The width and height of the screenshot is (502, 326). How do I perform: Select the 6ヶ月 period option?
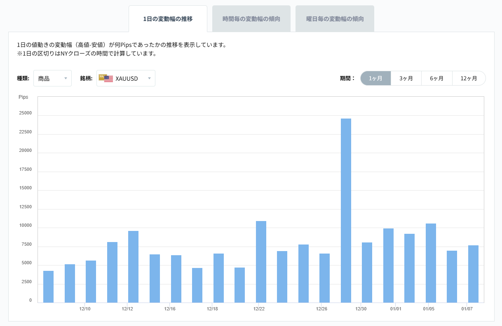[x=437, y=78]
